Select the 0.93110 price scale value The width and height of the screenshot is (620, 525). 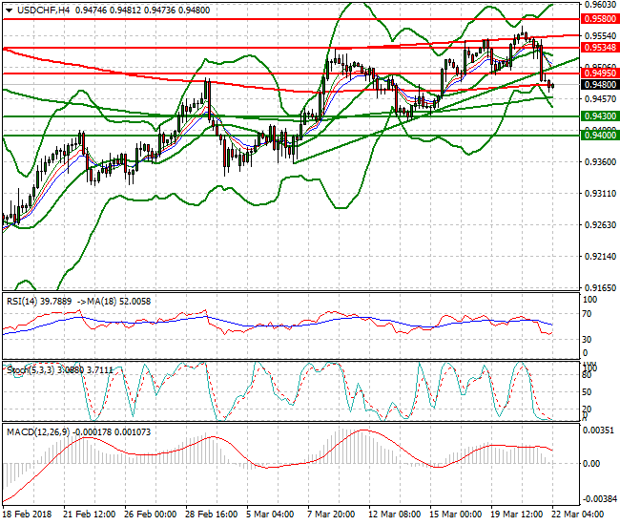click(x=600, y=194)
